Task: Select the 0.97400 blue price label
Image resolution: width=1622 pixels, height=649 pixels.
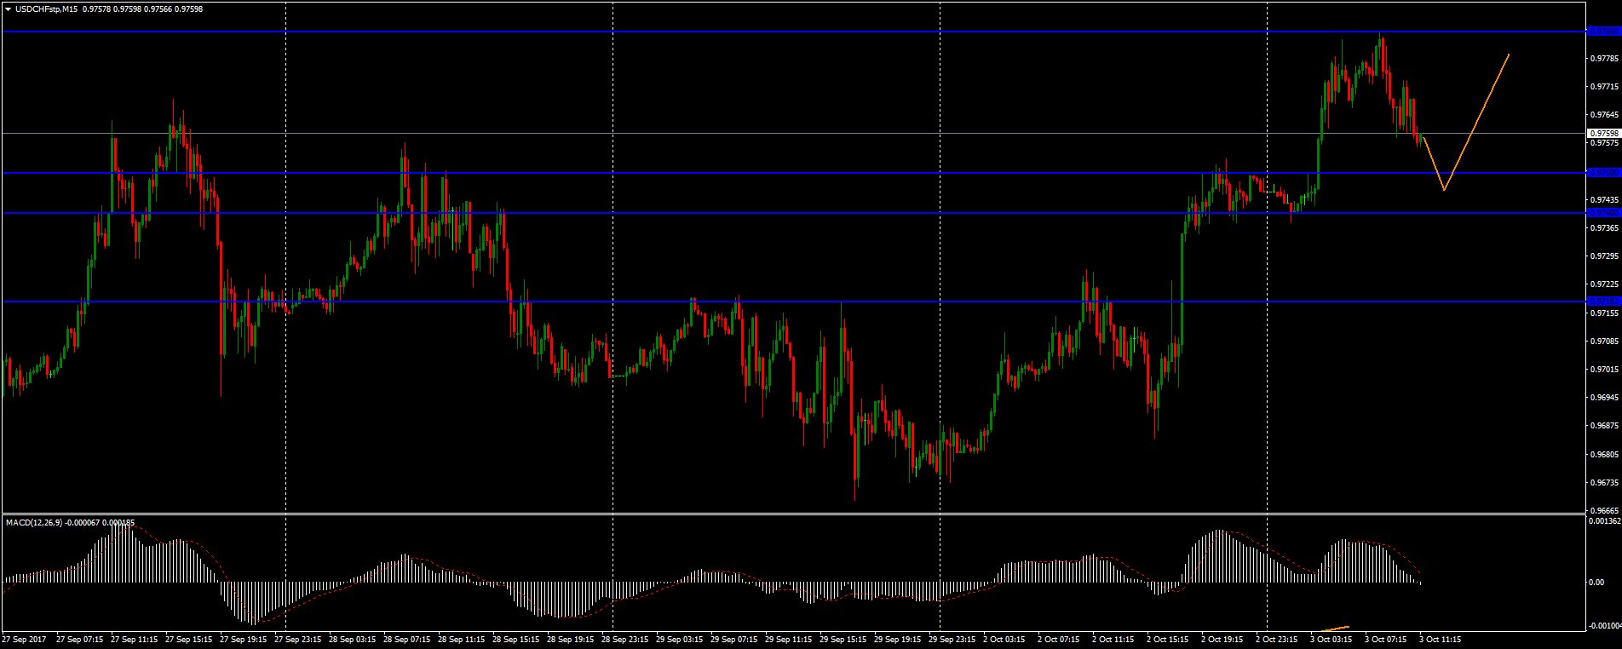Action: (x=1603, y=213)
